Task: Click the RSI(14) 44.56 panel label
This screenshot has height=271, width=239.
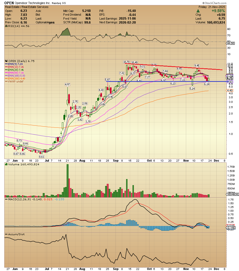Action: [19, 26]
